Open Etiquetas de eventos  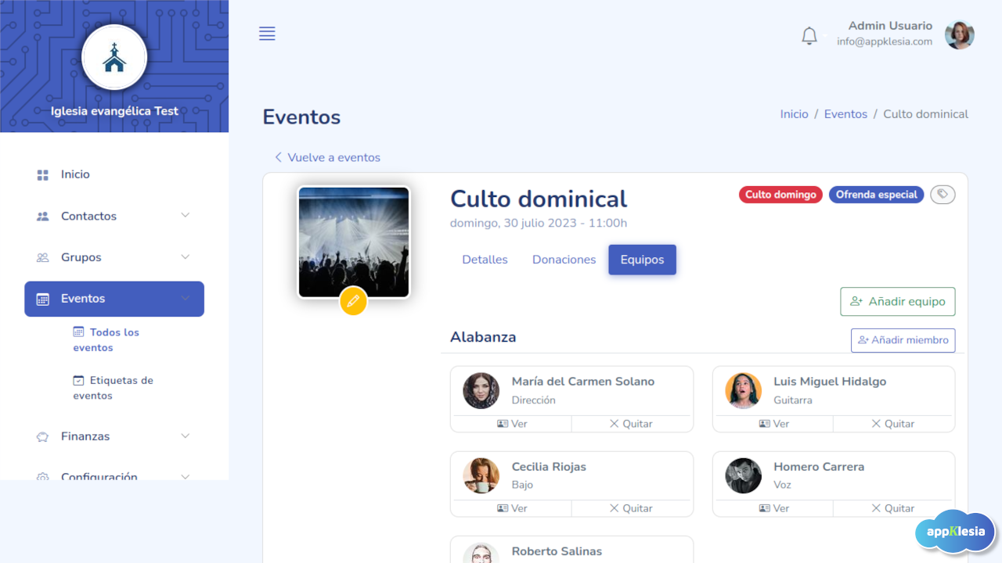(113, 388)
